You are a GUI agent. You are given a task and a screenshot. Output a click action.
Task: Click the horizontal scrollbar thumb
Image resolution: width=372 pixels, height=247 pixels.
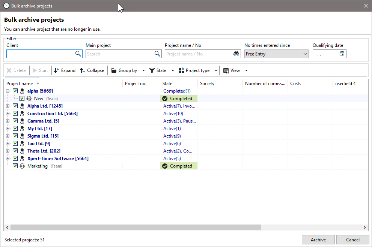(x=136, y=228)
